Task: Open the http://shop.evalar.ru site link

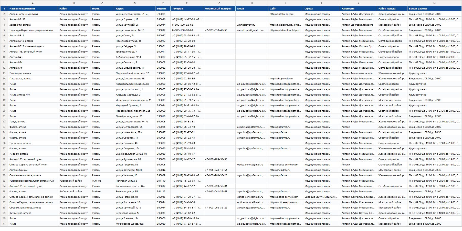Action: tap(281, 78)
